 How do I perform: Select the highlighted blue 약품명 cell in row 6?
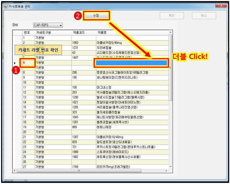coord(131,63)
